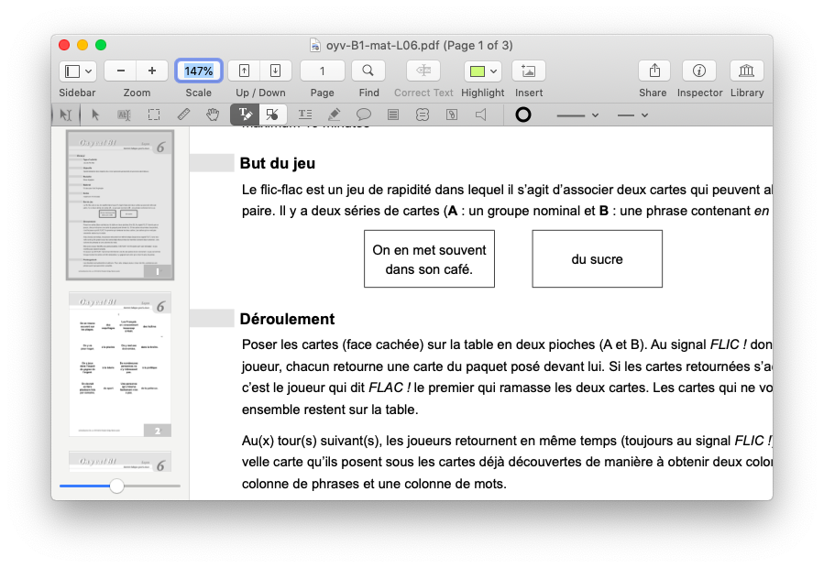This screenshot has width=824, height=568.
Task: Select the highlighter pen tool
Action: (x=335, y=115)
